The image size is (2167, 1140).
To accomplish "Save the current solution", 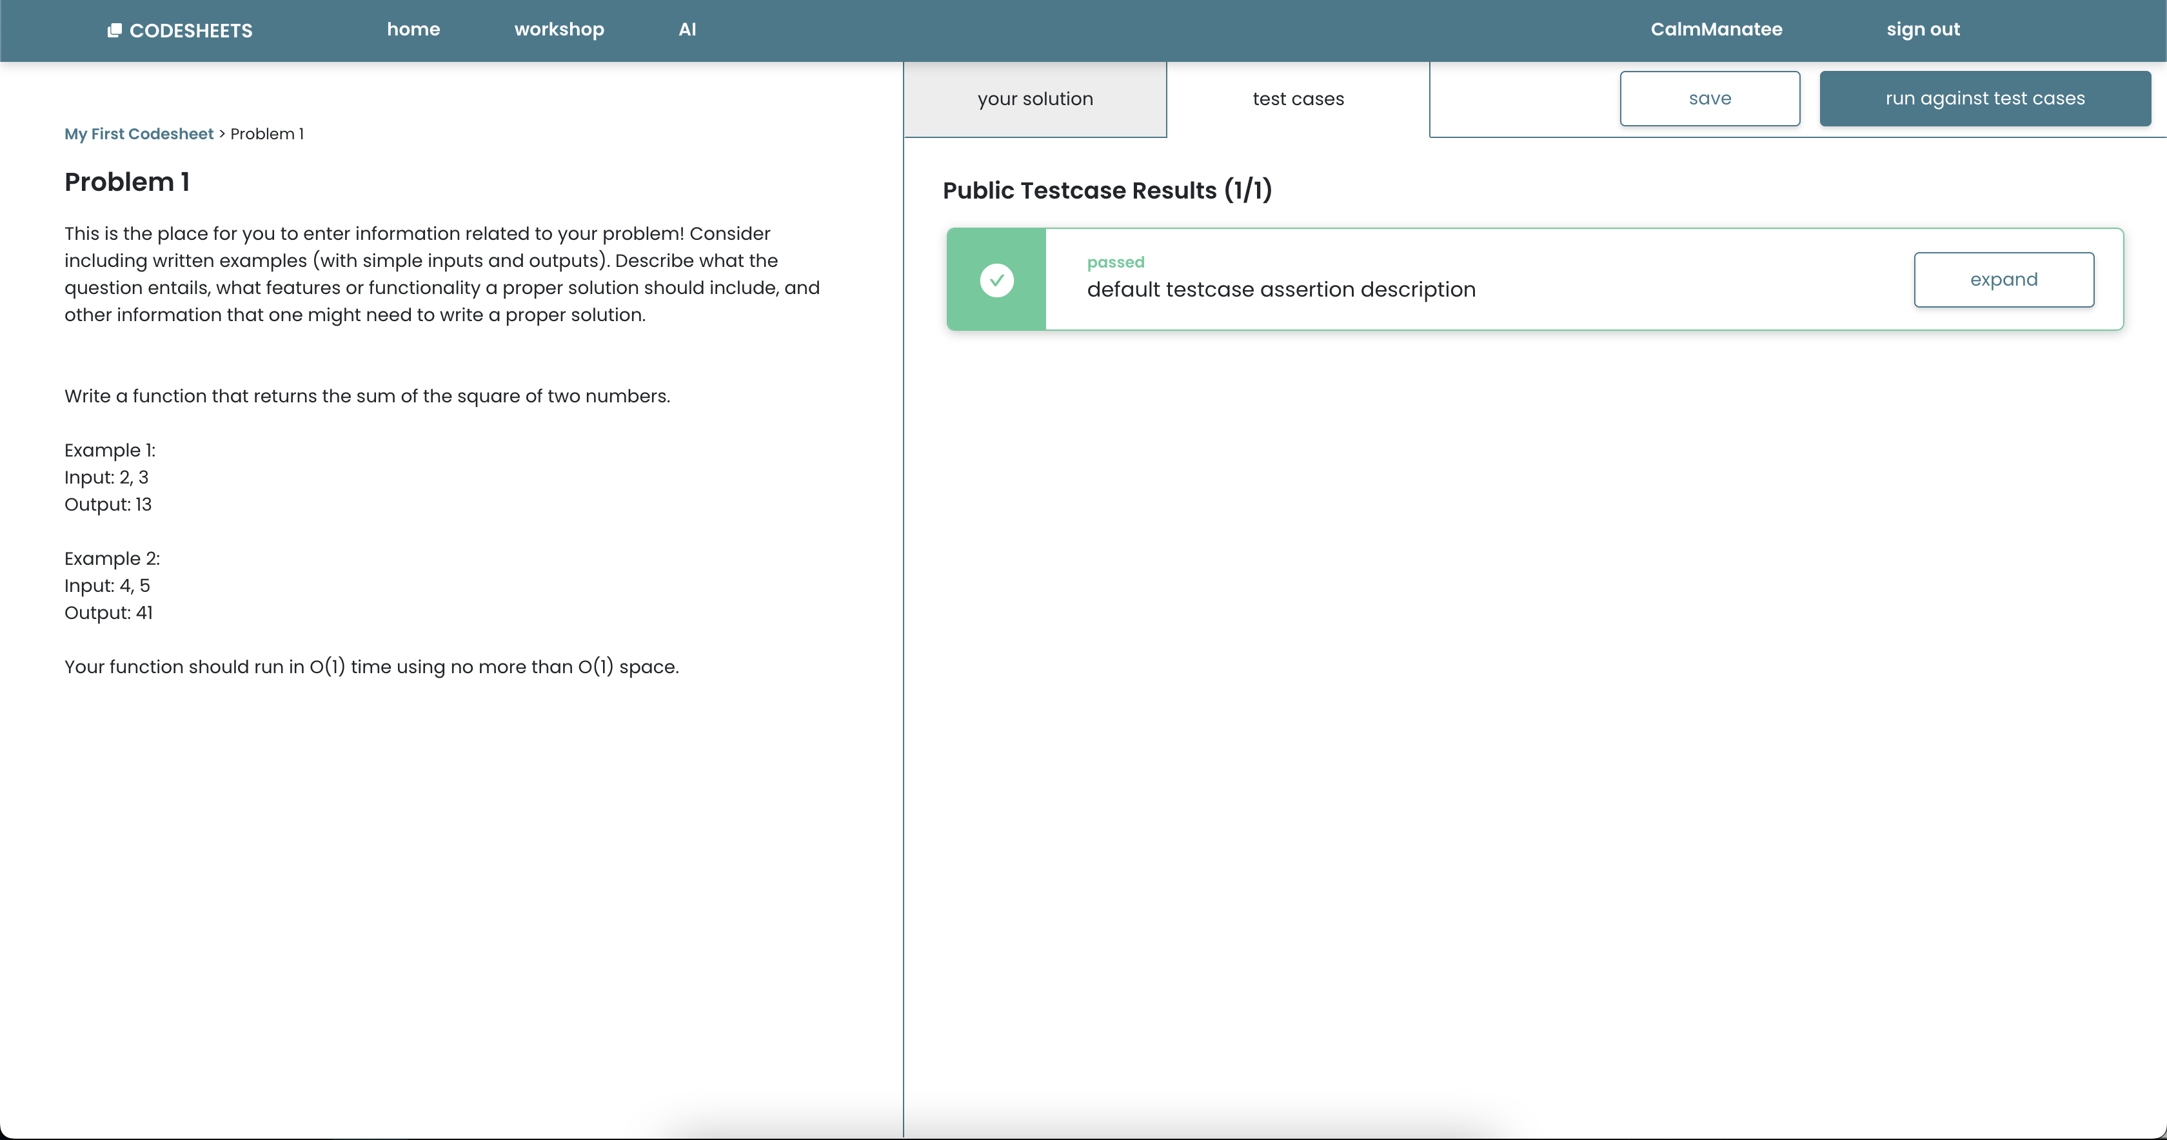I will click(1709, 99).
